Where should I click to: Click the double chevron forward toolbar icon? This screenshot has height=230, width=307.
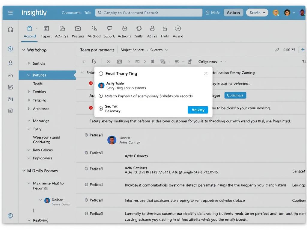click(x=109, y=62)
